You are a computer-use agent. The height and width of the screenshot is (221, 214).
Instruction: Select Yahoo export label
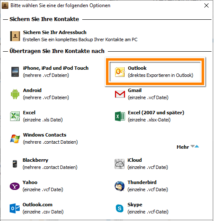click(x=30, y=182)
